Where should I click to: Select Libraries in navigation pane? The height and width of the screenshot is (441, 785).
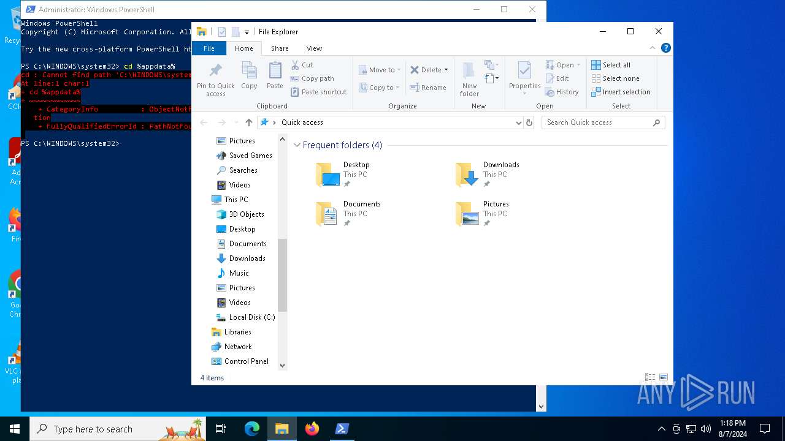pyautogui.click(x=231, y=332)
